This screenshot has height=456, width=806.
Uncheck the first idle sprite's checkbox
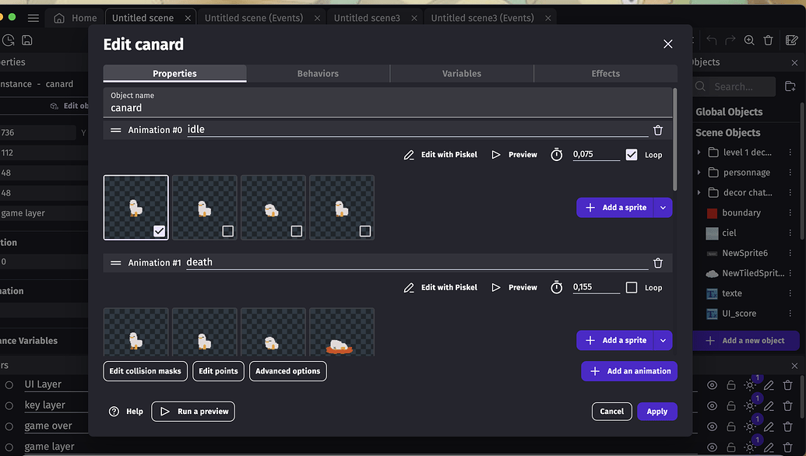[x=160, y=231]
